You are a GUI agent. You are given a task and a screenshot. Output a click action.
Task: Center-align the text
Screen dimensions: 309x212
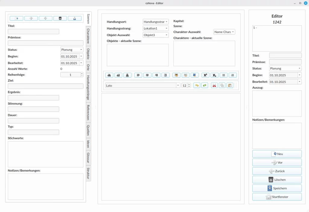147,75
